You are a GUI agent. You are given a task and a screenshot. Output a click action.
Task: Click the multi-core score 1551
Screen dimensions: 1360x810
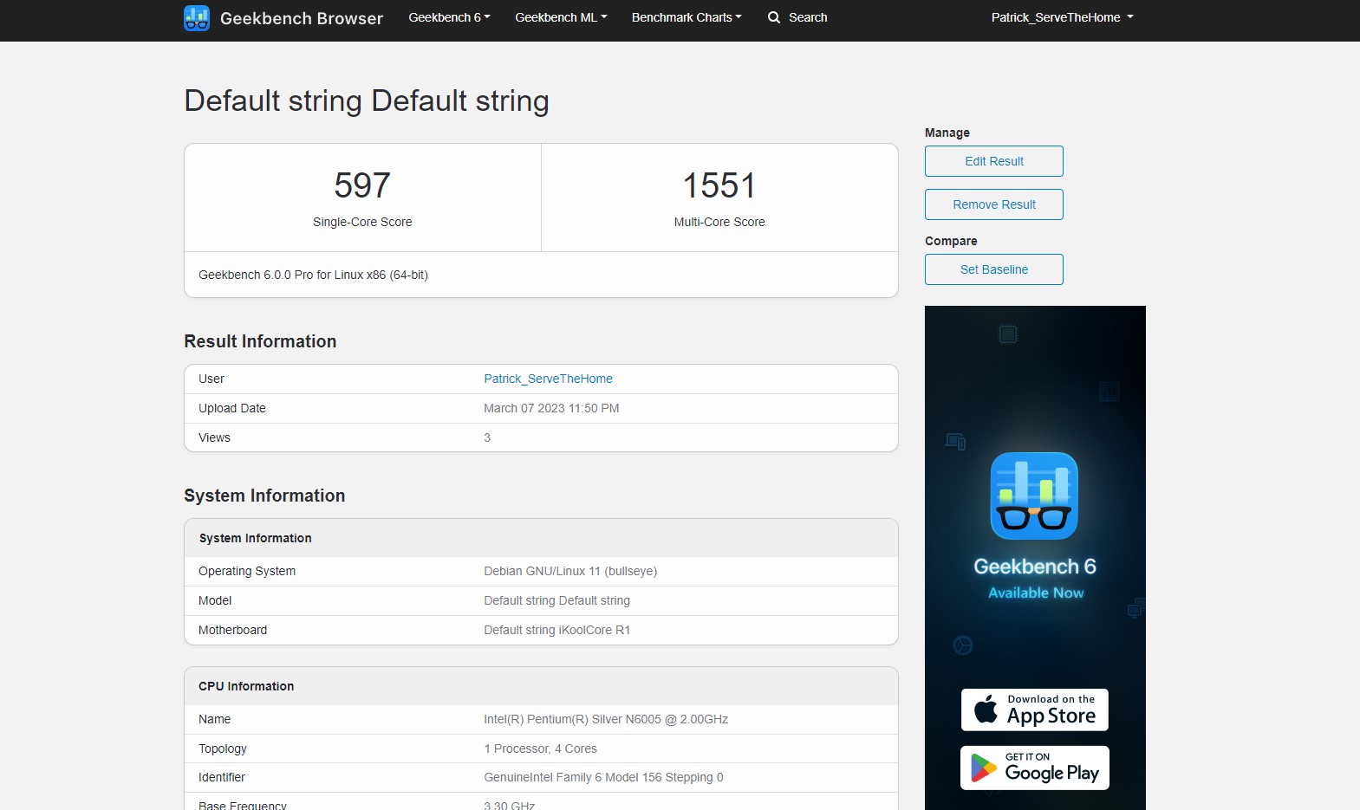719,185
